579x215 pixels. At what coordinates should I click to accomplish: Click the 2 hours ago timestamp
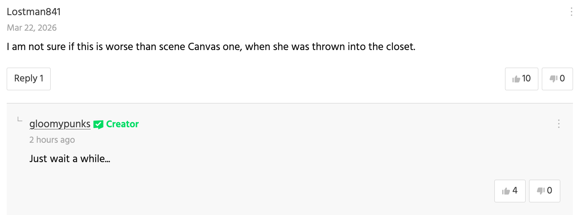tap(52, 140)
